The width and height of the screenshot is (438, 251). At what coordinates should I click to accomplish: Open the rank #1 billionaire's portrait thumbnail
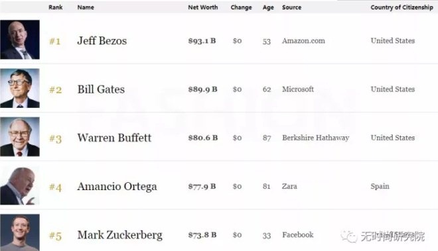pyautogui.click(x=20, y=40)
